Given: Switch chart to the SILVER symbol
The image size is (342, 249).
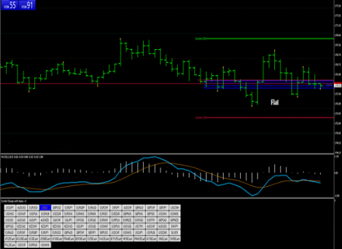Looking at the screenshot, I should pos(175,232).
